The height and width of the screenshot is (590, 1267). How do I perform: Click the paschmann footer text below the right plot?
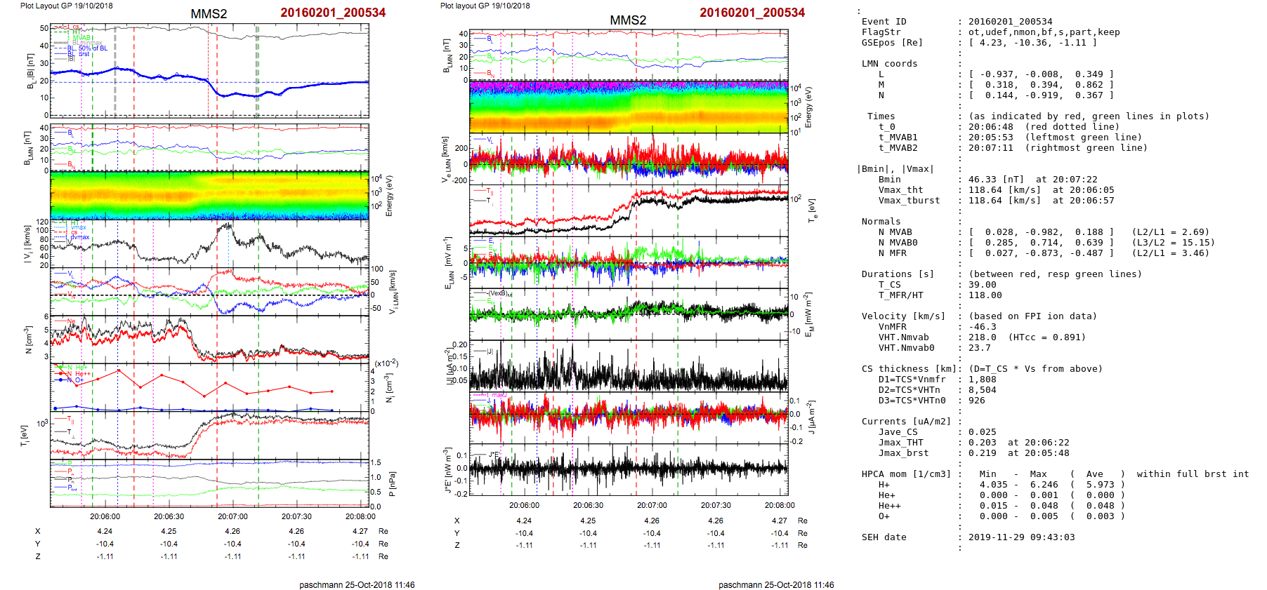(776, 585)
